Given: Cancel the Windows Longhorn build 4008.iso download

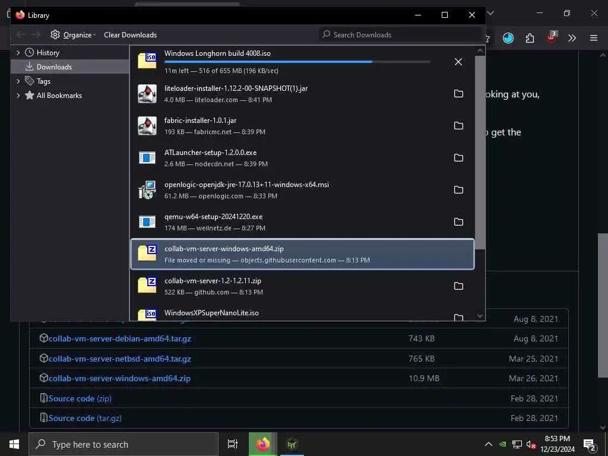Looking at the screenshot, I should pos(458,62).
